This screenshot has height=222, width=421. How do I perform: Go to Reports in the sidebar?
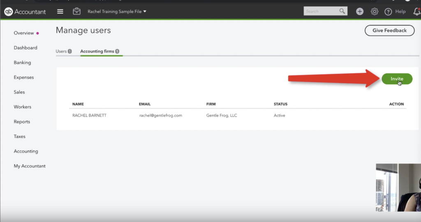pyautogui.click(x=22, y=122)
